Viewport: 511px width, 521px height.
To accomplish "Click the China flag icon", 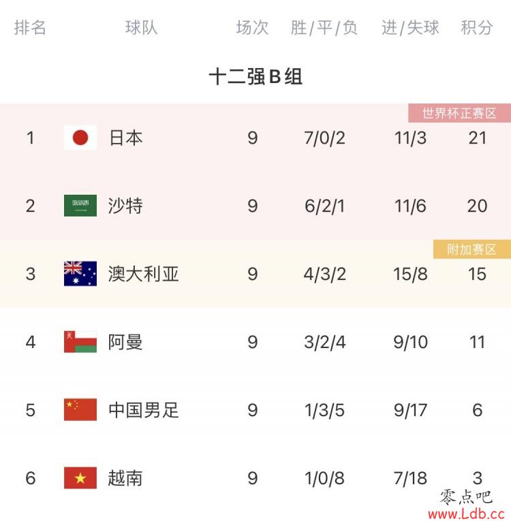I will click(80, 410).
